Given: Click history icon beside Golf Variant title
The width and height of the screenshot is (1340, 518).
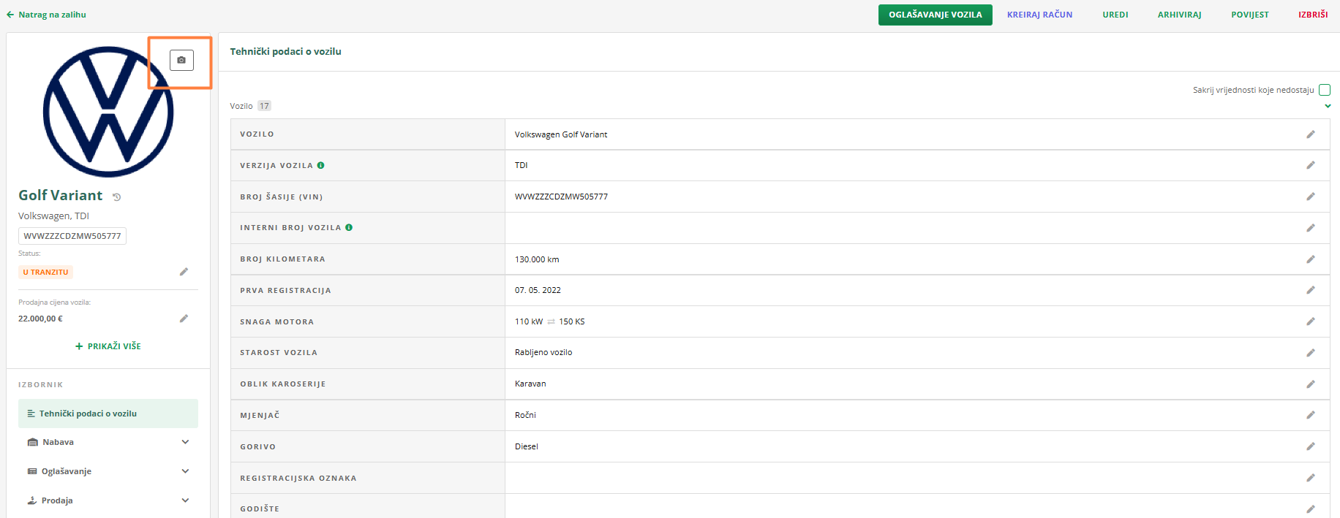Looking at the screenshot, I should [x=116, y=197].
